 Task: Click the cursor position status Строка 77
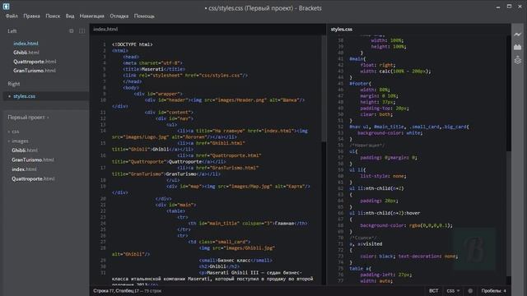click(x=115, y=290)
